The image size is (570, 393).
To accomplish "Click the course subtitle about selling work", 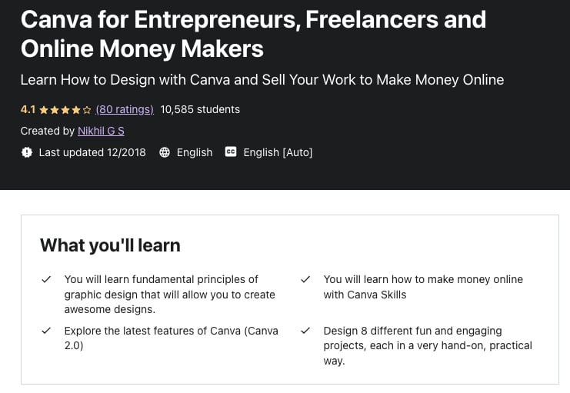I will click(x=262, y=80).
